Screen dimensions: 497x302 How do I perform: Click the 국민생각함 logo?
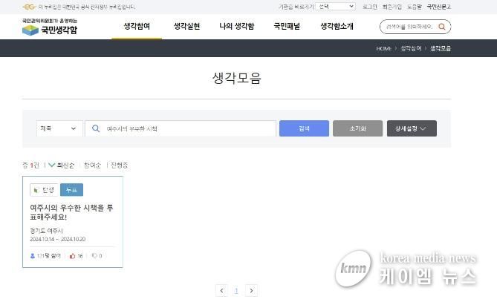pos(50,27)
